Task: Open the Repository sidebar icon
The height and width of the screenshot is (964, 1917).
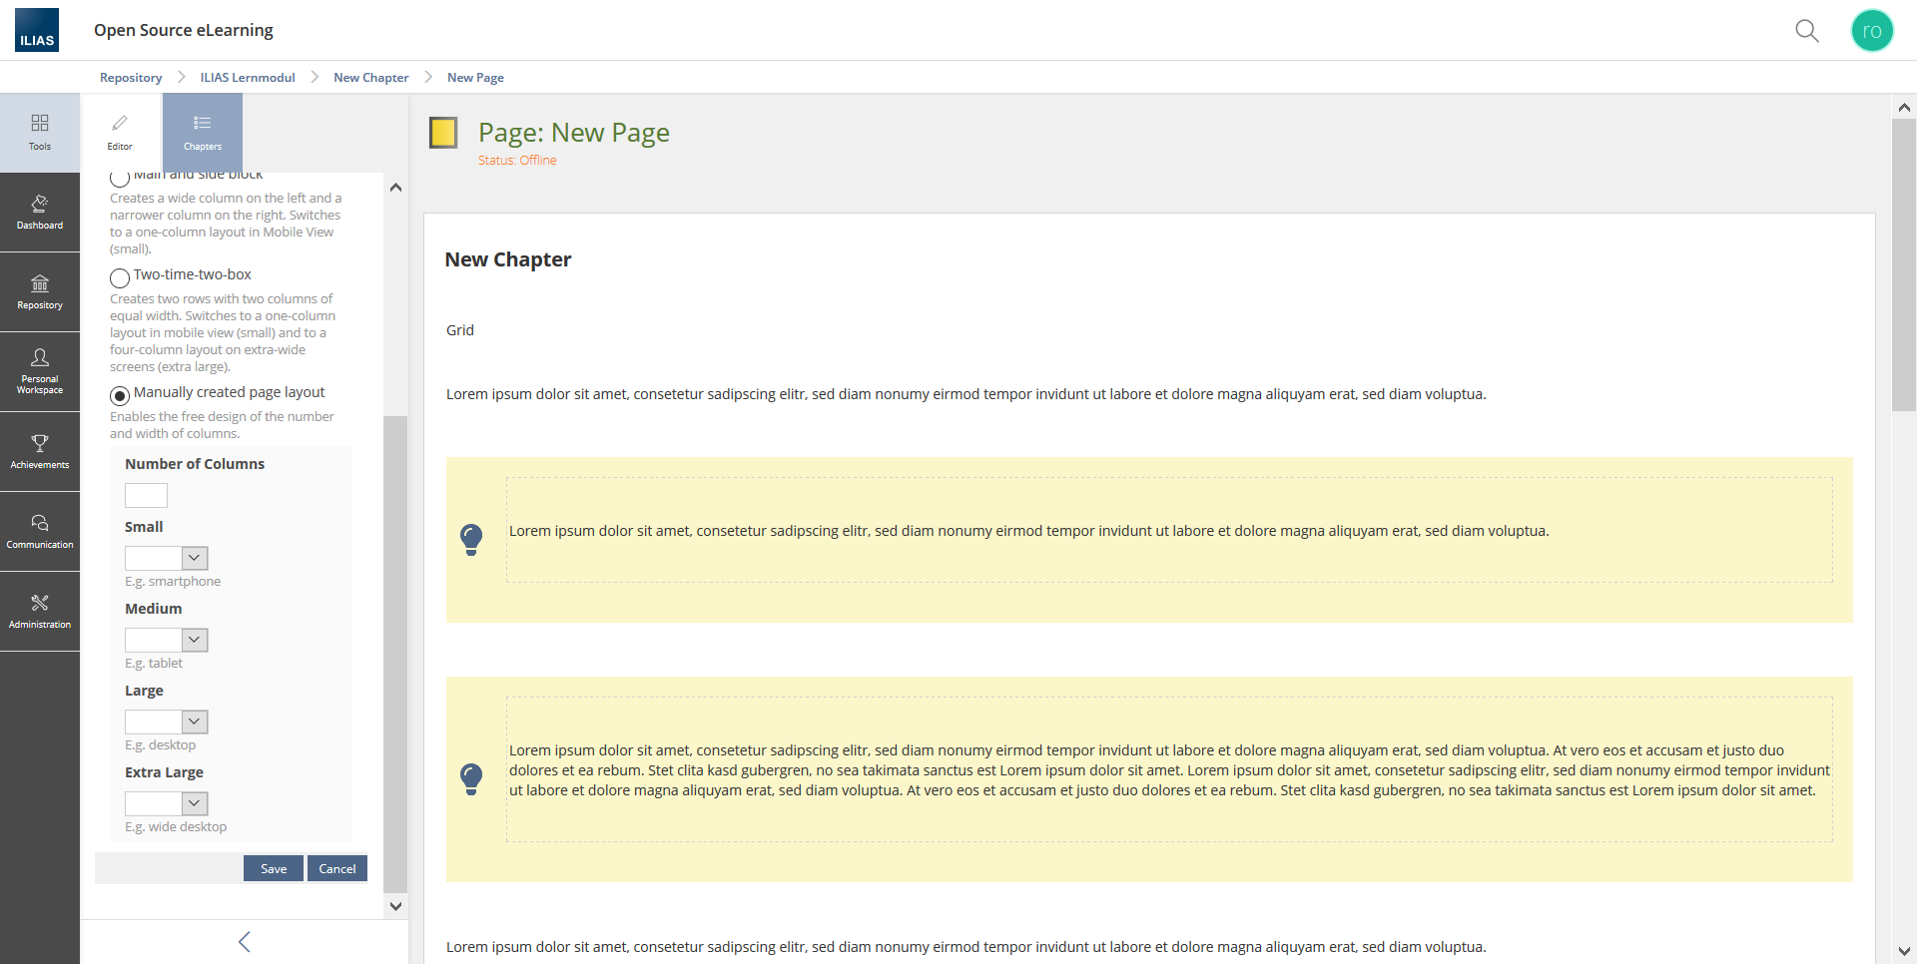Action: point(40,291)
